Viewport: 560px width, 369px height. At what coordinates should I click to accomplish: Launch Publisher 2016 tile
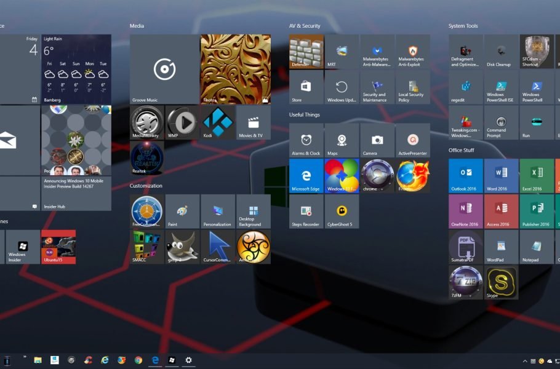537,212
